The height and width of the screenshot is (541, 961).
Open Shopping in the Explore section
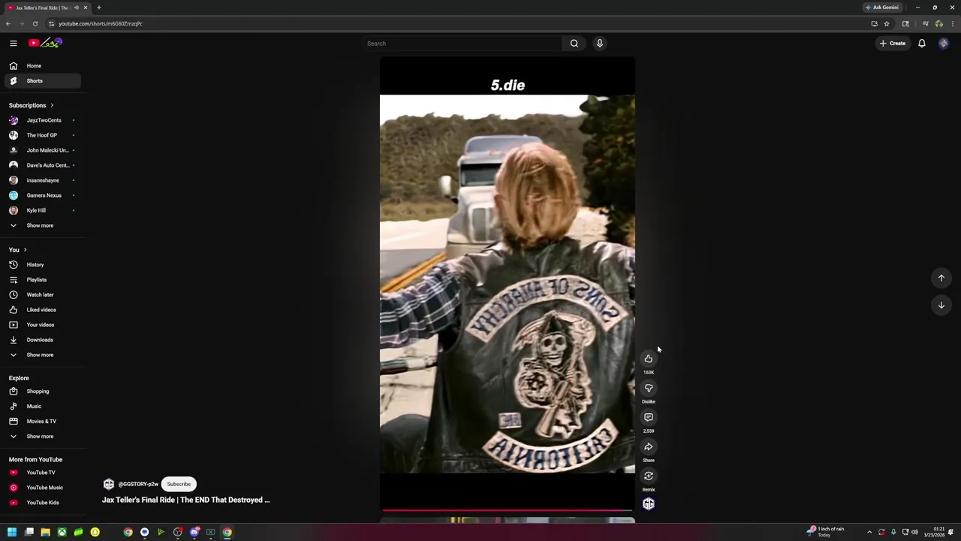click(x=42, y=391)
